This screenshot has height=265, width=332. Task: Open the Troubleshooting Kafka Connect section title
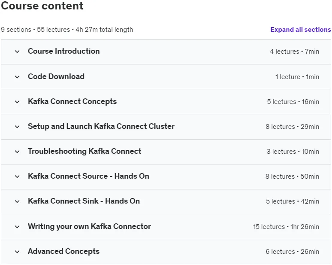85,151
